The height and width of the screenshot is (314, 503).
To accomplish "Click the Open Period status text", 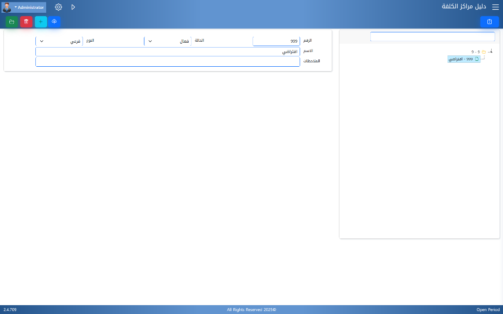I will point(487,310).
